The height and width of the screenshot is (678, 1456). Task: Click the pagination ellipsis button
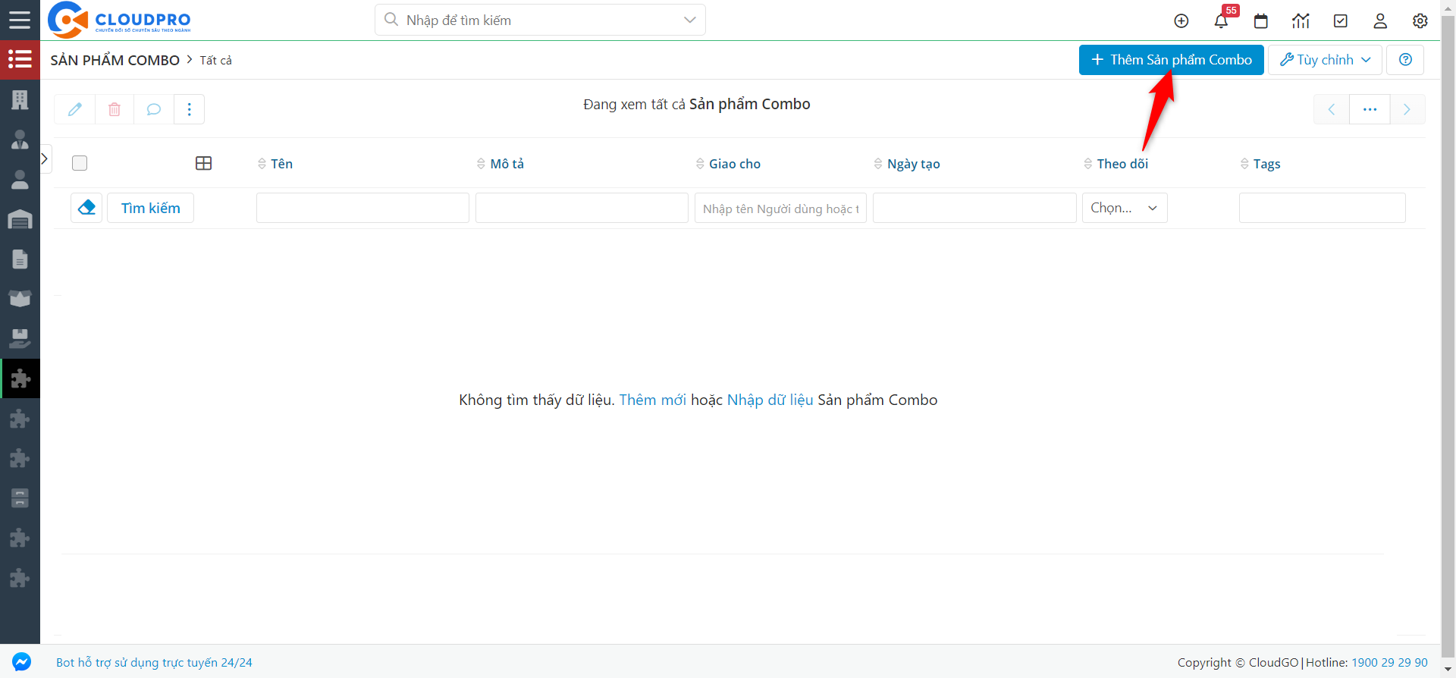pyautogui.click(x=1370, y=109)
